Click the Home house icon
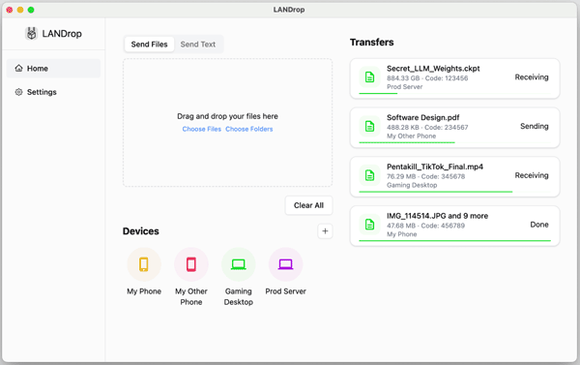The width and height of the screenshot is (580, 365). point(19,68)
